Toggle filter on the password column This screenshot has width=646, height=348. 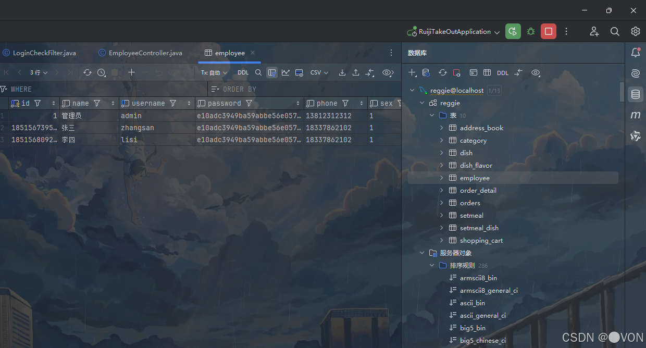[249, 103]
